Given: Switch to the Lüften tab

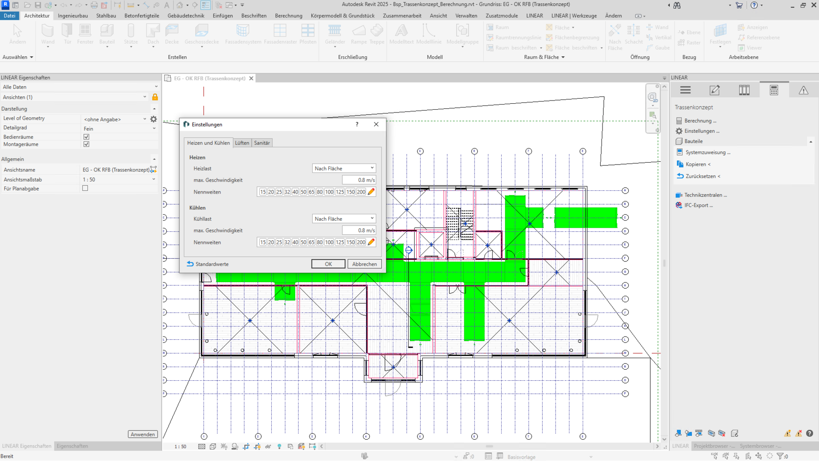Looking at the screenshot, I should click(242, 143).
